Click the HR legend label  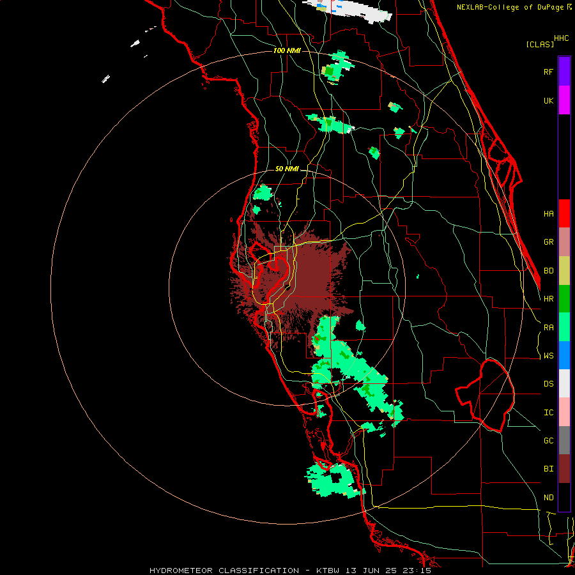pos(548,299)
